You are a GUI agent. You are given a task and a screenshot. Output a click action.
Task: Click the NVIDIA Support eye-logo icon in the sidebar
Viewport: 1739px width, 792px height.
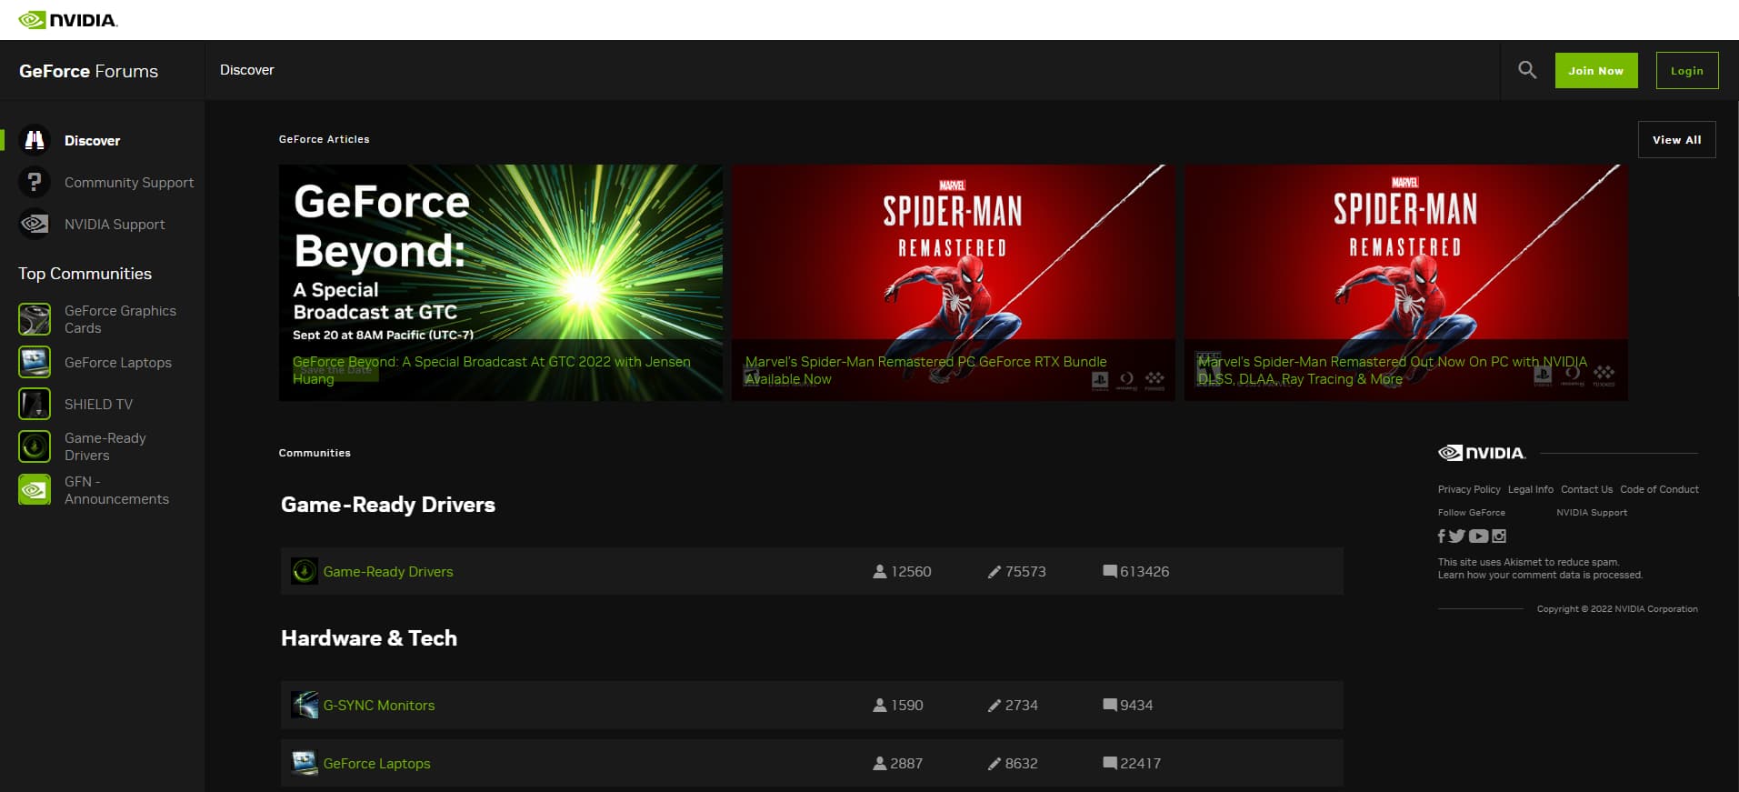coord(35,224)
